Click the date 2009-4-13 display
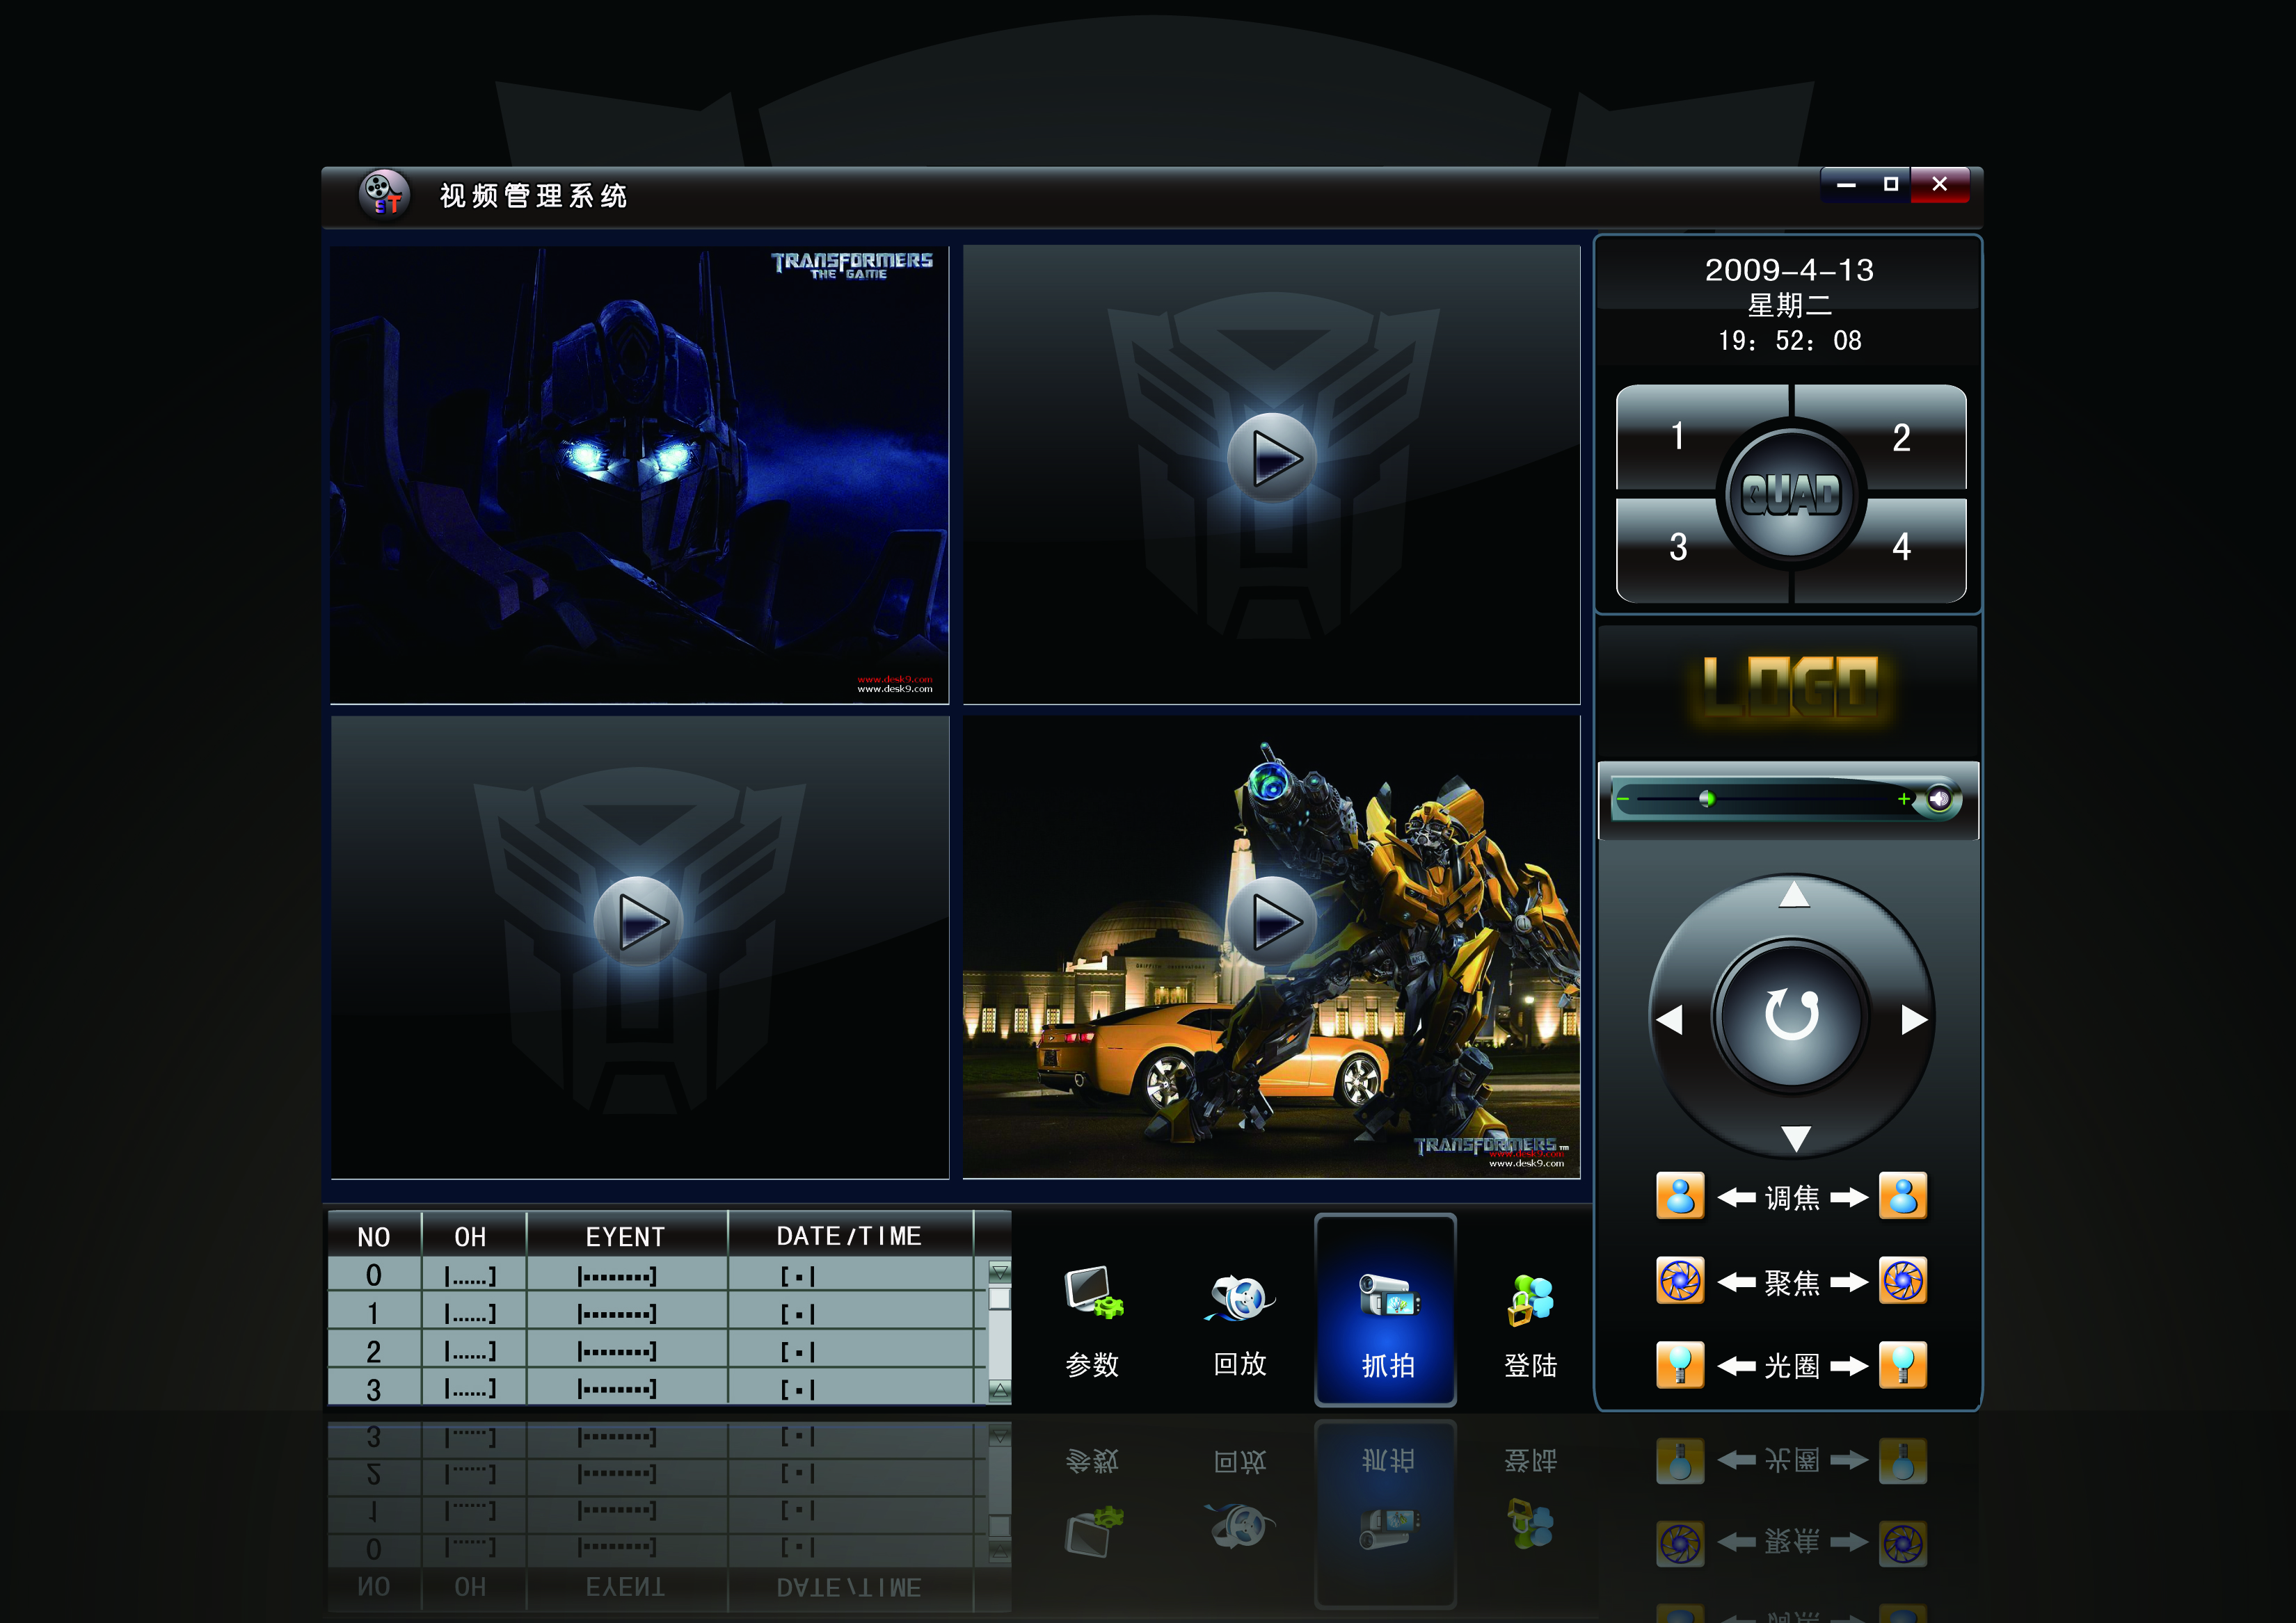 [1789, 270]
